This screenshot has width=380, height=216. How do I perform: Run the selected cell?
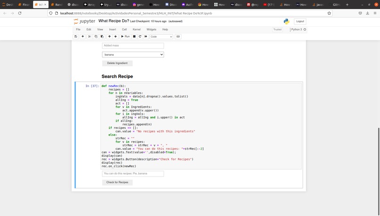tap(125, 37)
